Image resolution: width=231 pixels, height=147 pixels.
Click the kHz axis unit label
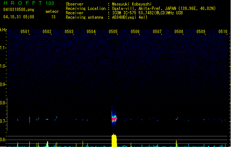pos(3,29)
